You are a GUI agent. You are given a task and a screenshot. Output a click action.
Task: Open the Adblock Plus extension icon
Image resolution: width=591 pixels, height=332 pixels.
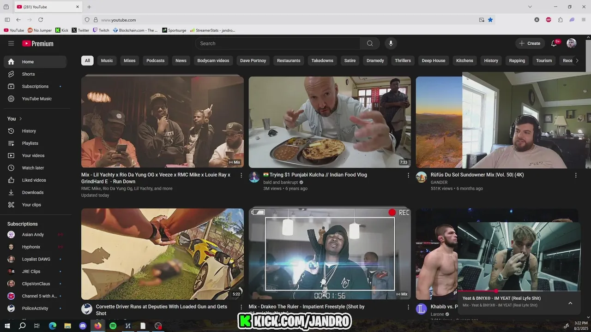[549, 20]
